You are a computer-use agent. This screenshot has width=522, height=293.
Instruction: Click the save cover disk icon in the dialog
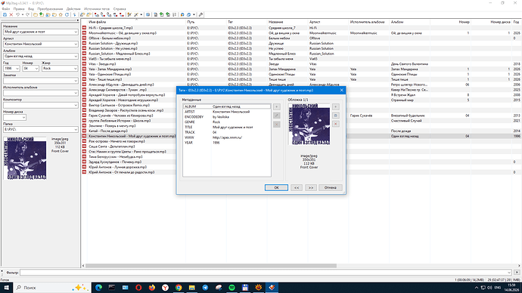[x=336, y=116]
